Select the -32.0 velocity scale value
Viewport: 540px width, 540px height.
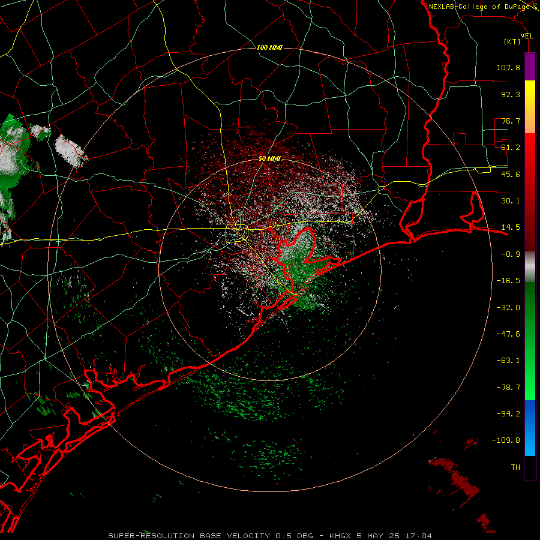[508, 308]
